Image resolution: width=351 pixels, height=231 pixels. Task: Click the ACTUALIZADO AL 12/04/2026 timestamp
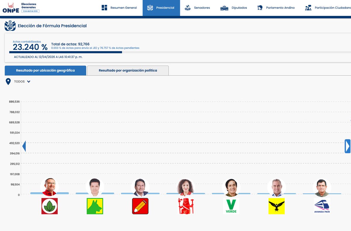[x=48, y=57]
